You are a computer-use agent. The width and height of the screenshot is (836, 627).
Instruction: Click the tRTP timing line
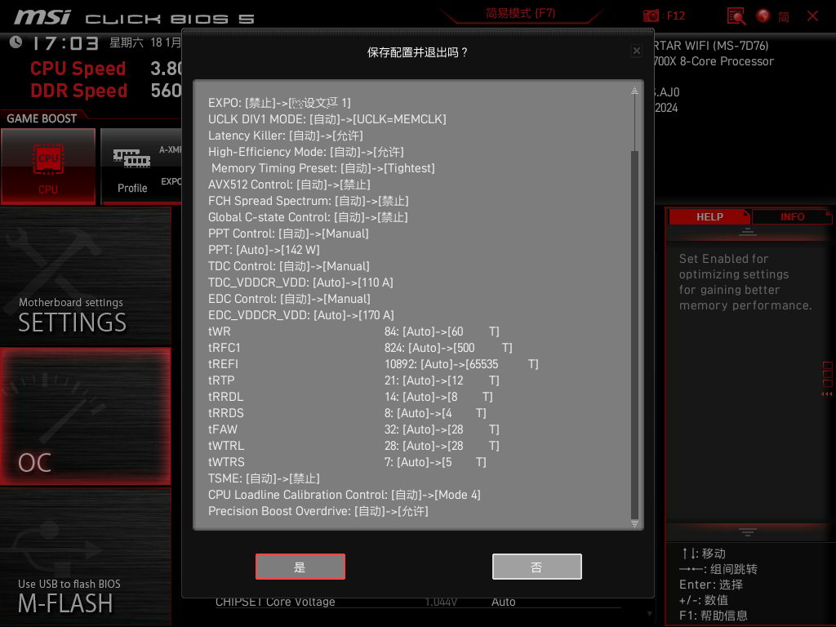click(x=354, y=380)
